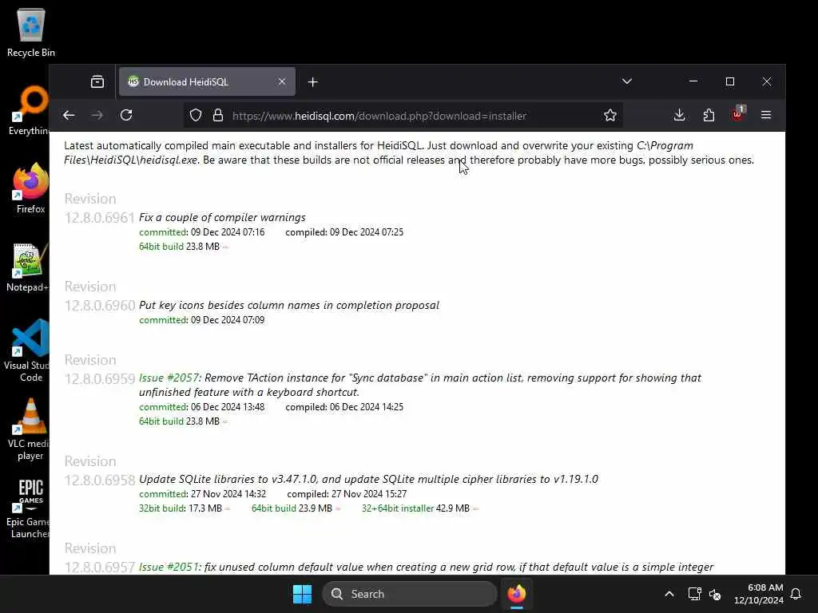This screenshot has height=613, width=818.
Task: Open network status tray icon
Action: (694, 594)
